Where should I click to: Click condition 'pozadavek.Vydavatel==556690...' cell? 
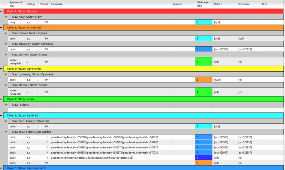point(110,137)
